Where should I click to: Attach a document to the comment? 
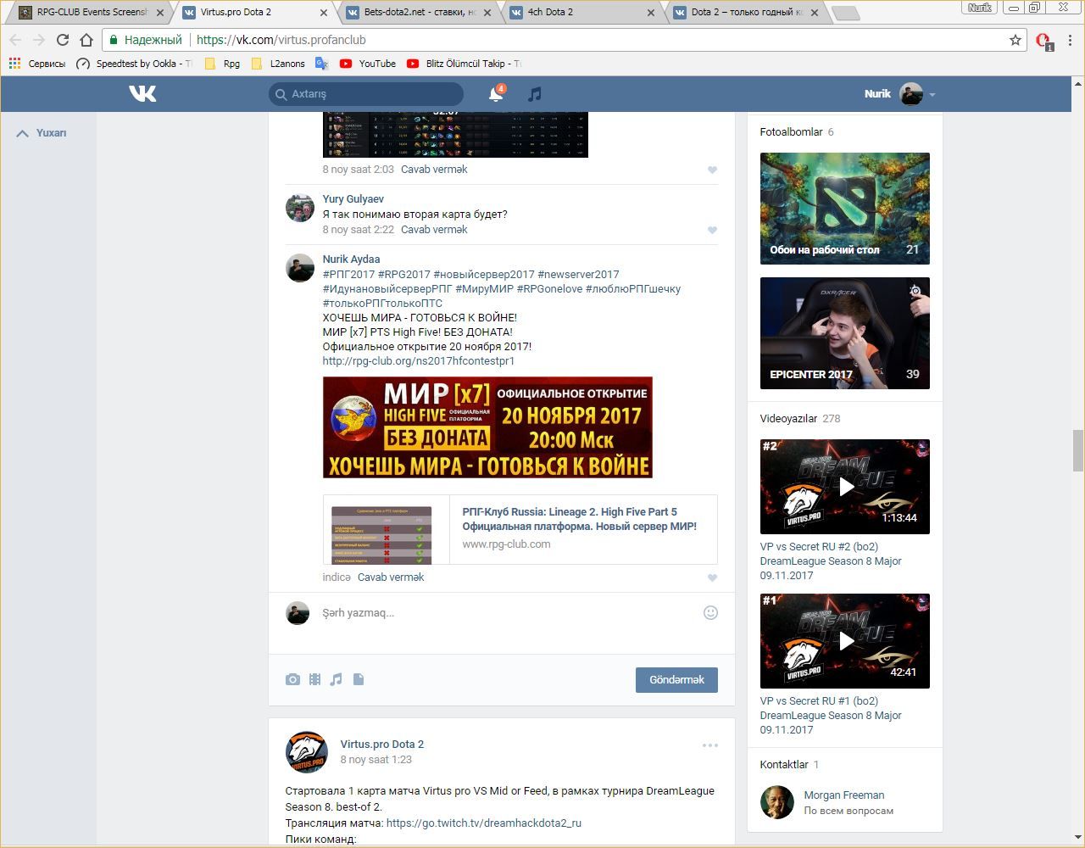[x=359, y=679]
